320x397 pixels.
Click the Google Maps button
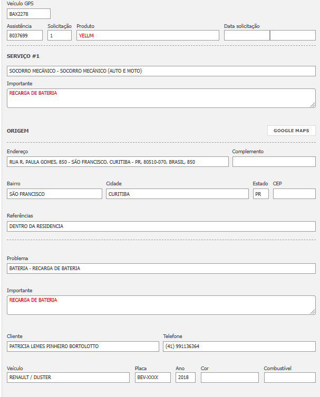tap(291, 131)
